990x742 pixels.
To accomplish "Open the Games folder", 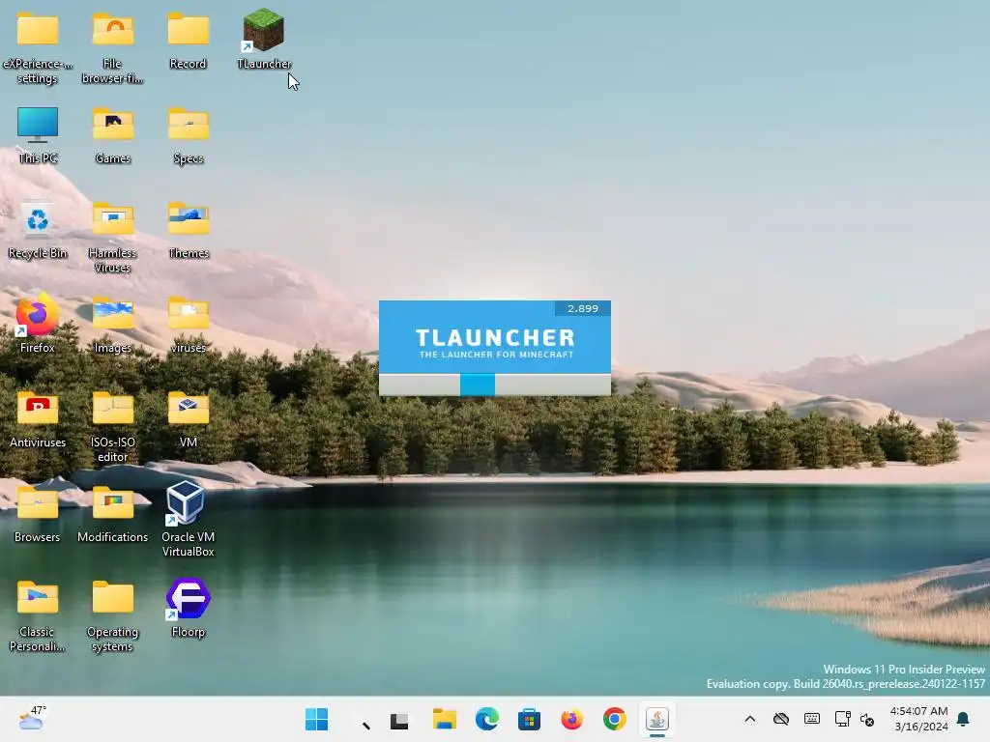I will 112,134.
